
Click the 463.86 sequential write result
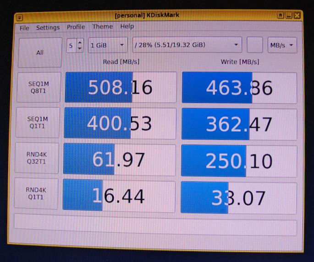pos(239,88)
